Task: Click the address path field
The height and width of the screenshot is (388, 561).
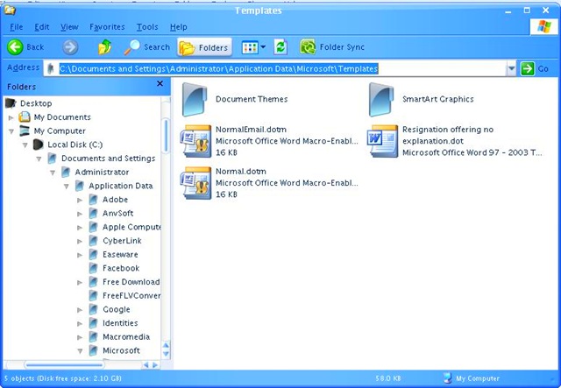Action: (x=274, y=68)
